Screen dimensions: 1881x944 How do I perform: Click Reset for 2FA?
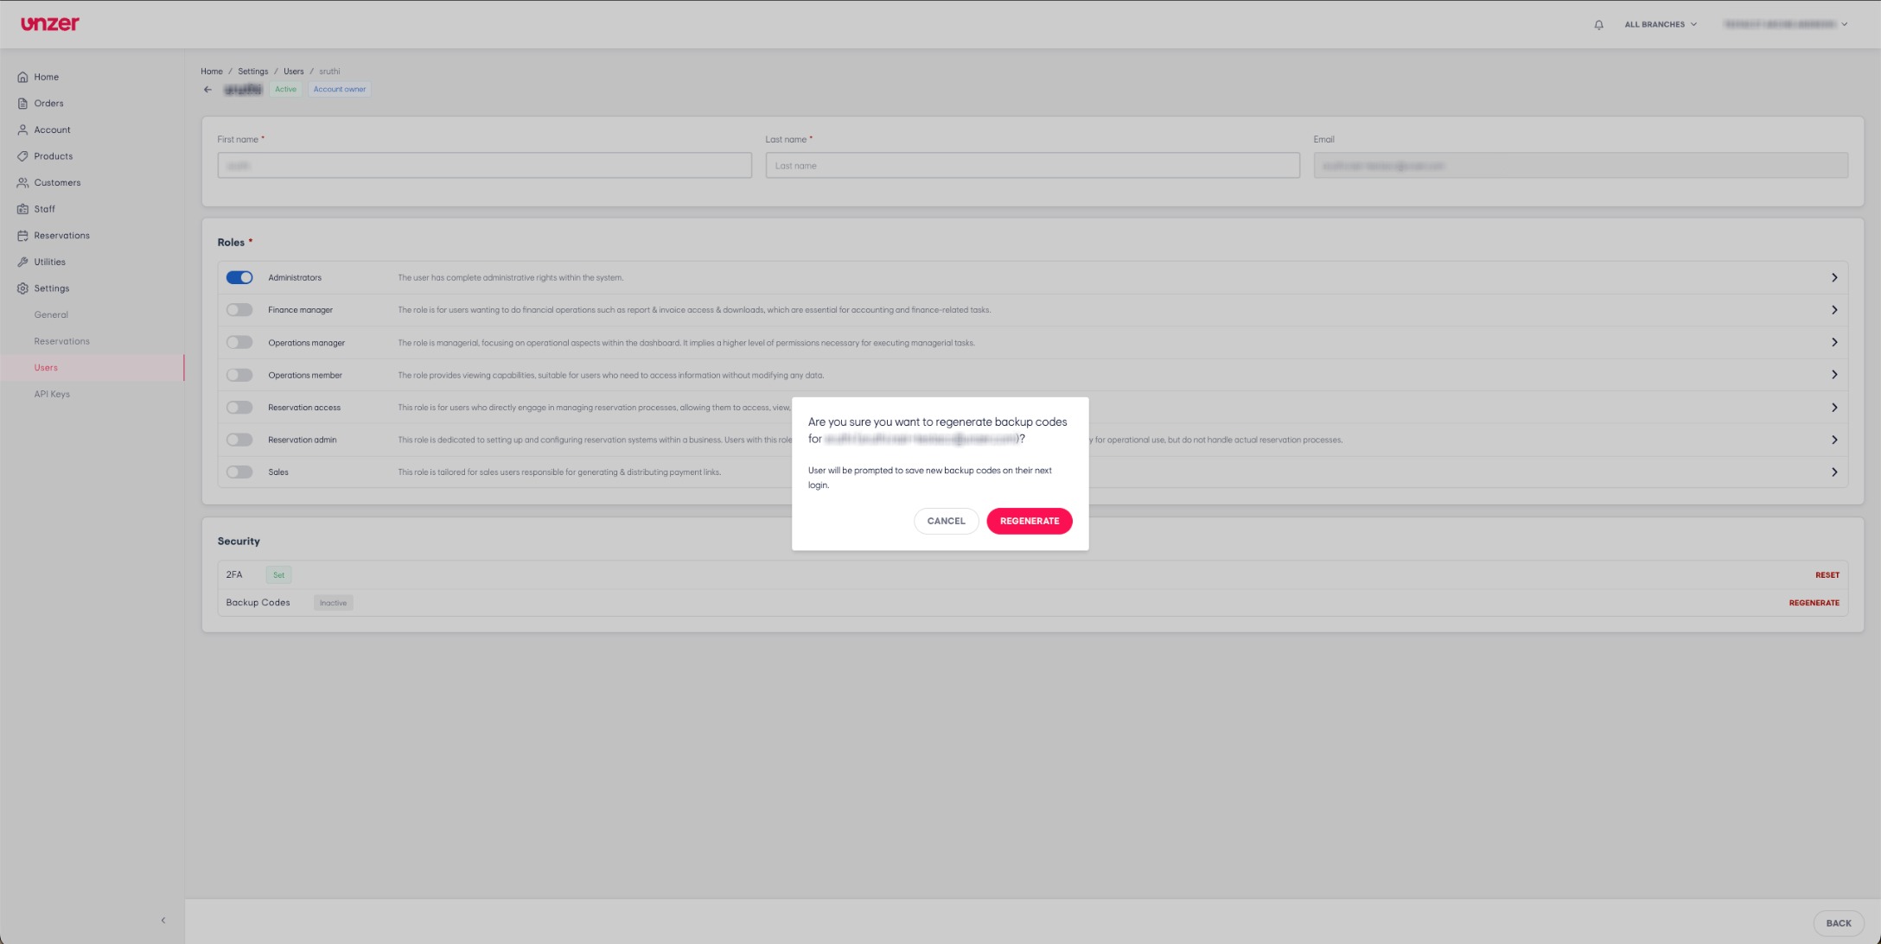1827,575
